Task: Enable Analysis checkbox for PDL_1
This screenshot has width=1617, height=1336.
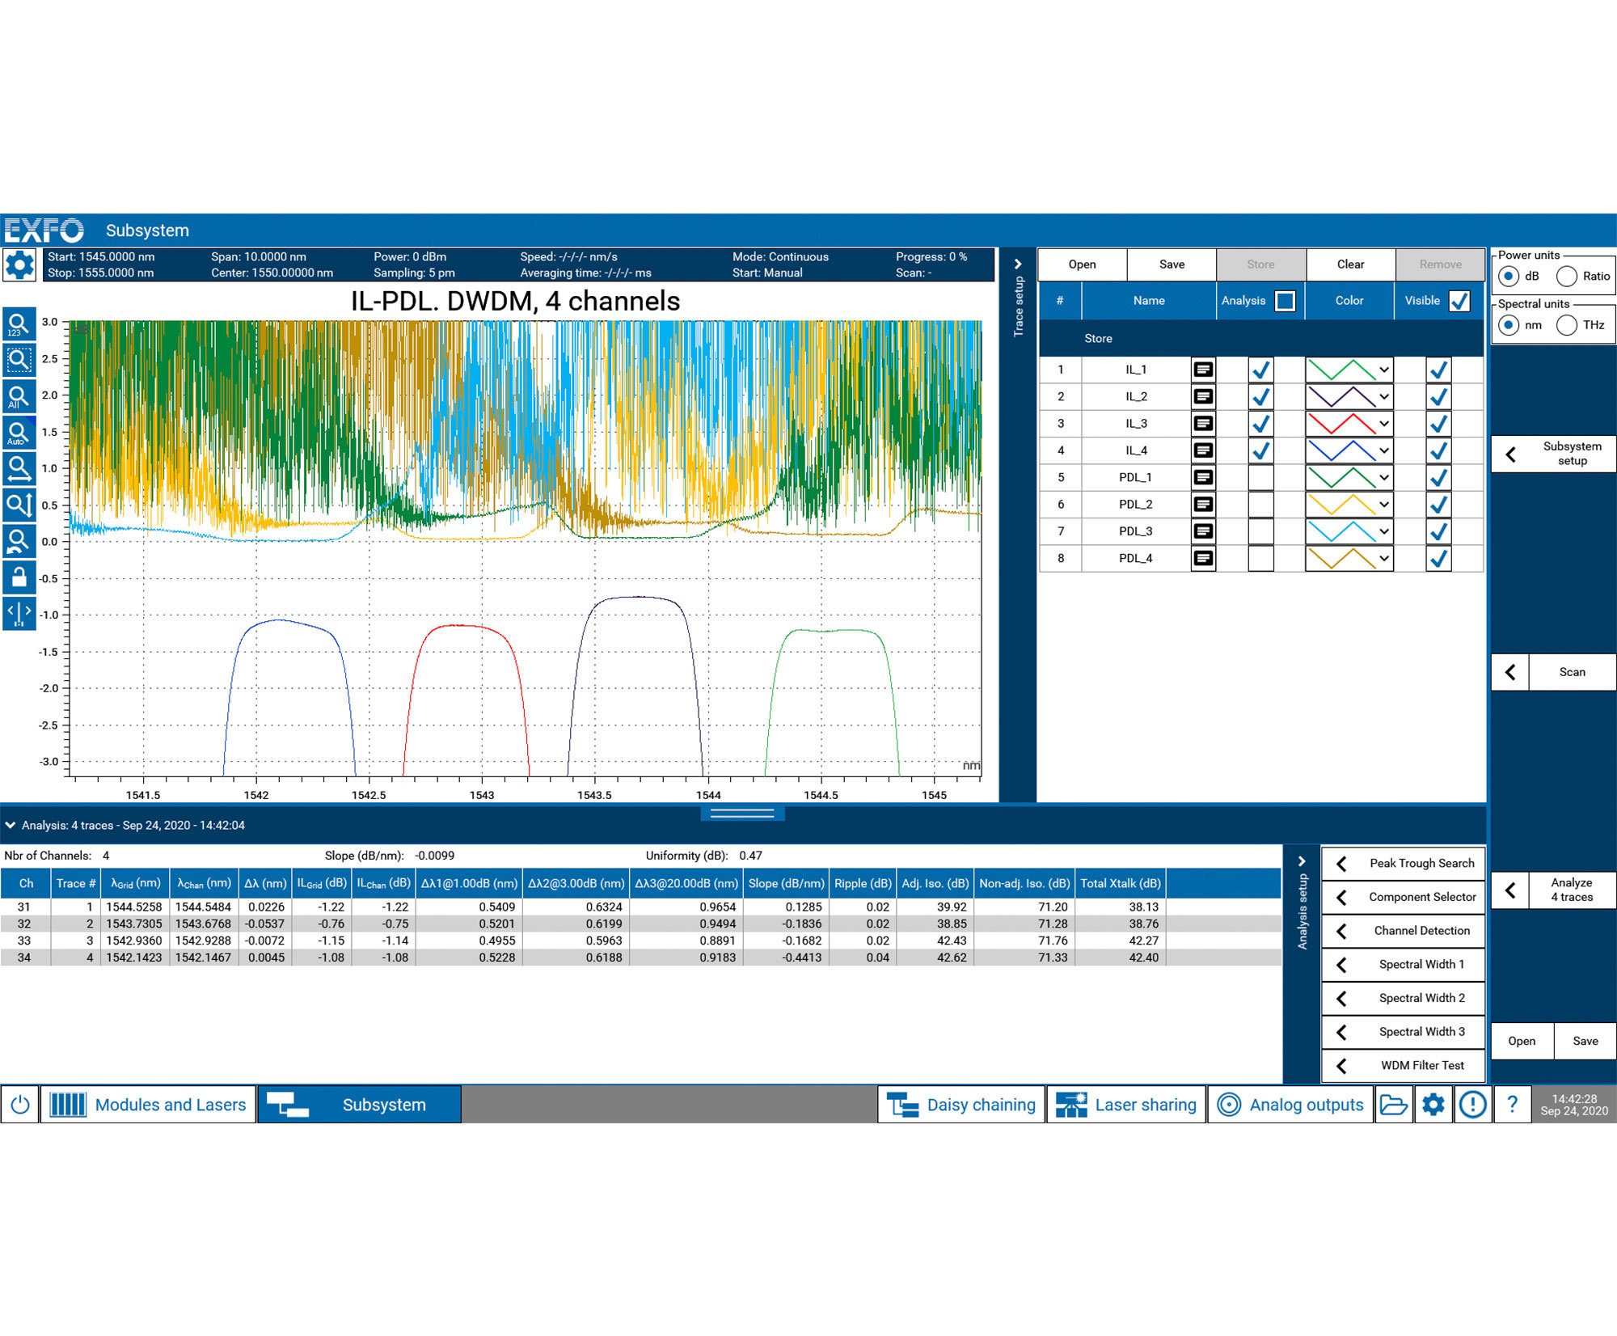Action: click(x=1260, y=478)
